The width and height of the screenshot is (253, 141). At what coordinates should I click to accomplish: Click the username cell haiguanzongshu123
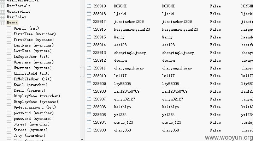point(132,29)
